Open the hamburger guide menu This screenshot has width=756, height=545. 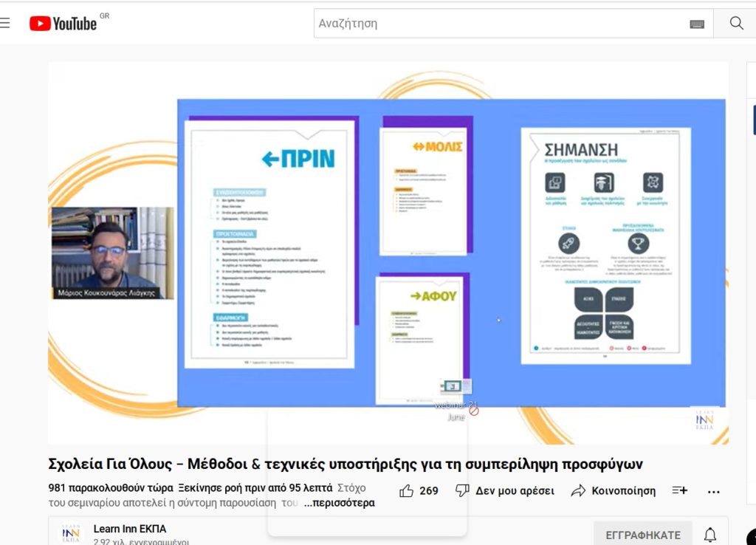point(5,23)
